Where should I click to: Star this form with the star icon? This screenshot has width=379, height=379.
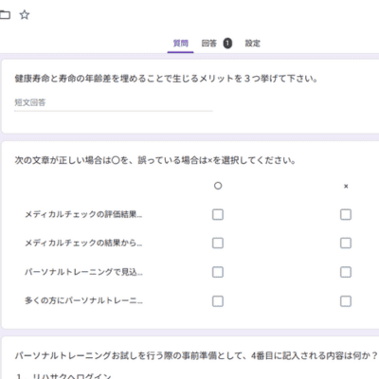tap(25, 14)
